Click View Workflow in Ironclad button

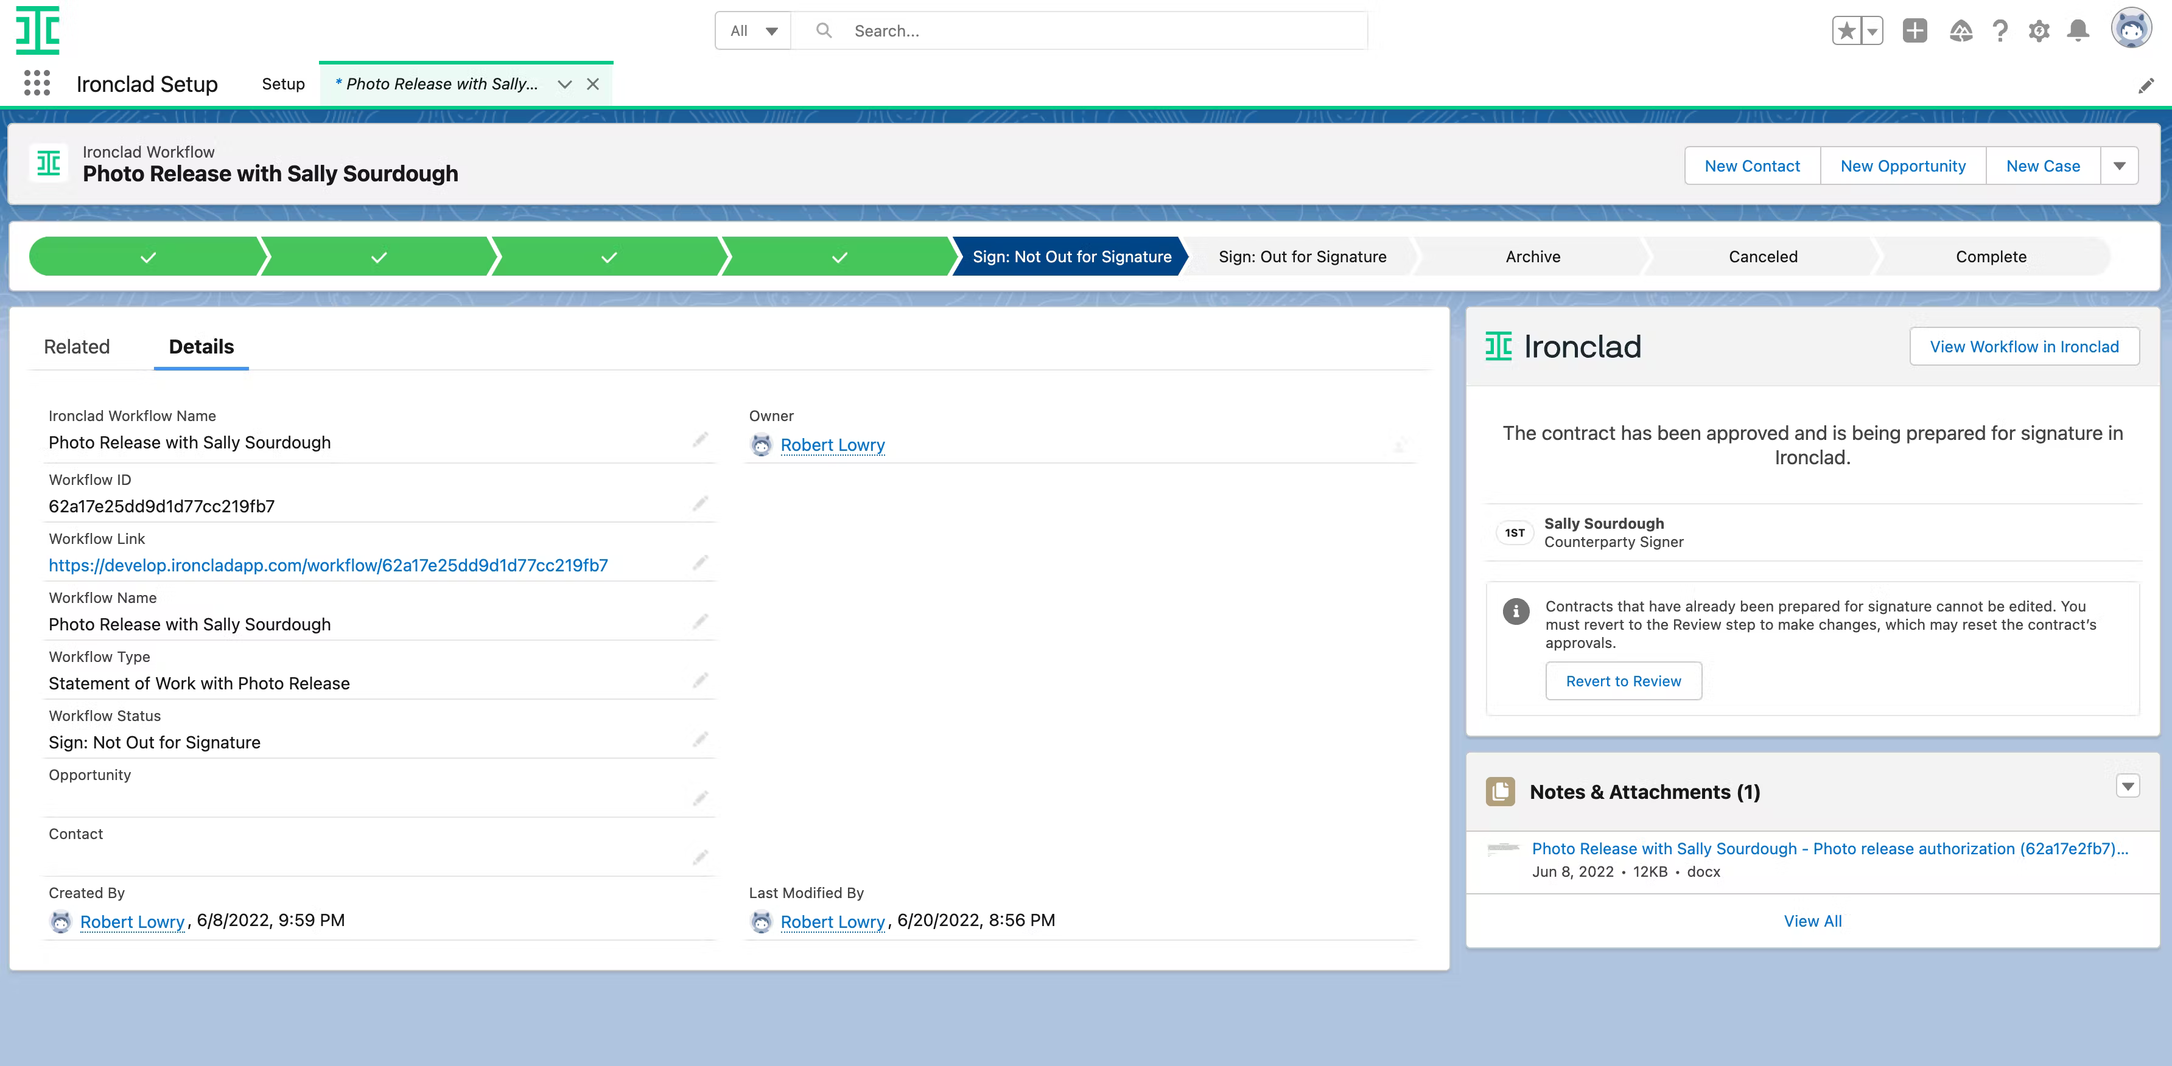pyautogui.click(x=2023, y=346)
